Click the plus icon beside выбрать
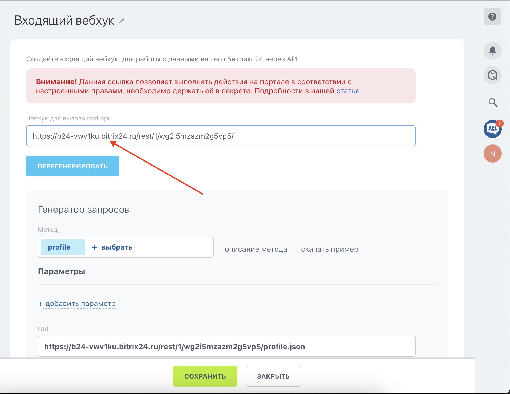 pyautogui.click(x=94, y=247)
